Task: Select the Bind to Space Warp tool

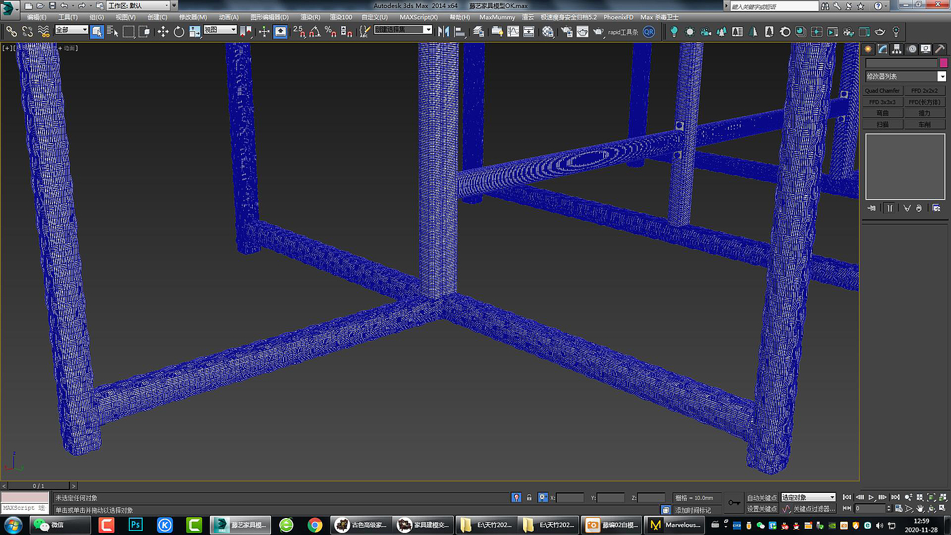Action: point(43,31)
